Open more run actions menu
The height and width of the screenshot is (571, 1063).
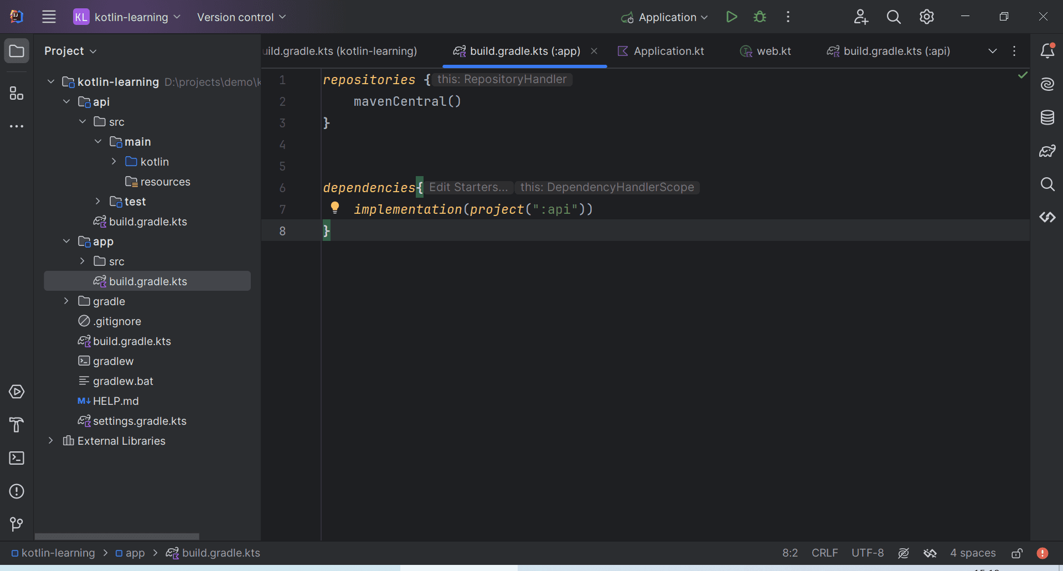coord(788,17)
